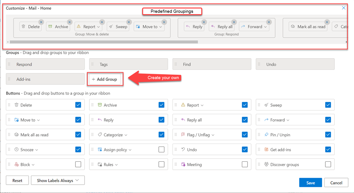Click Mark all as read envelope in preview
Screen dimensions: 354x193
coord(293,27)
